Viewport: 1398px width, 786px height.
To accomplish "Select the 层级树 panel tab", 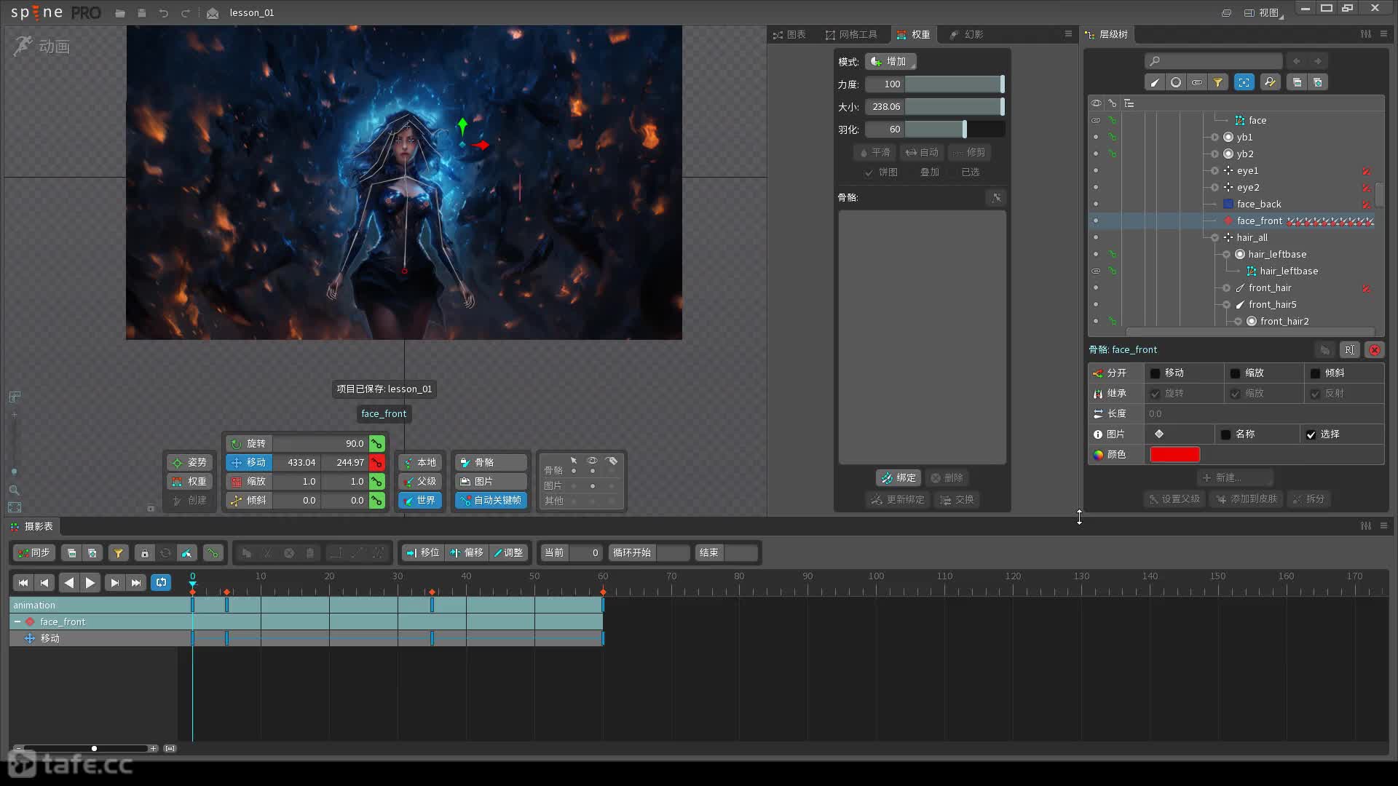I will click(1106, 34).
